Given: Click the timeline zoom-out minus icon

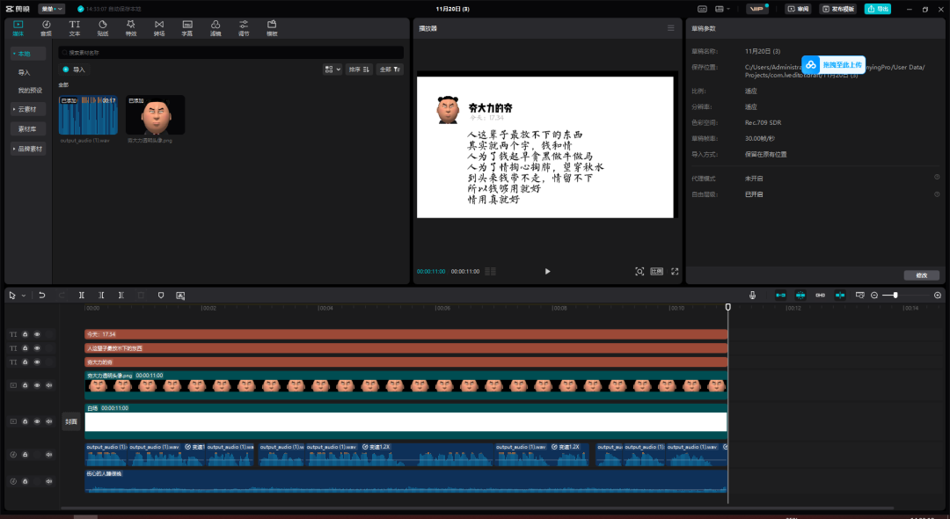Looking at the screenshot, I should (x=874, y=296).
